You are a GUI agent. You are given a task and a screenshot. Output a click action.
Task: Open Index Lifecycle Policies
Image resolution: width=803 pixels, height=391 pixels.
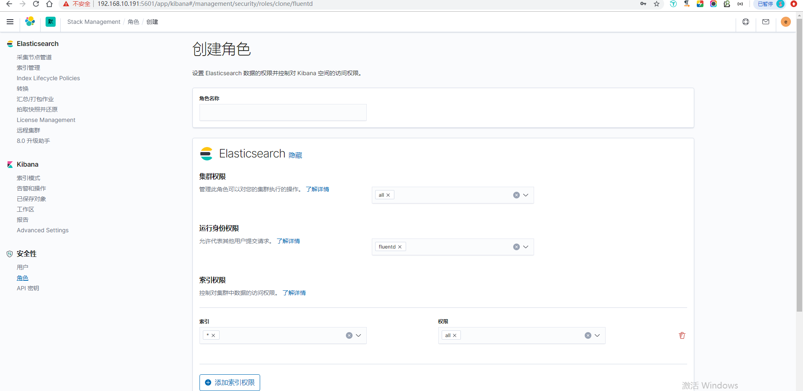[48, 78]
